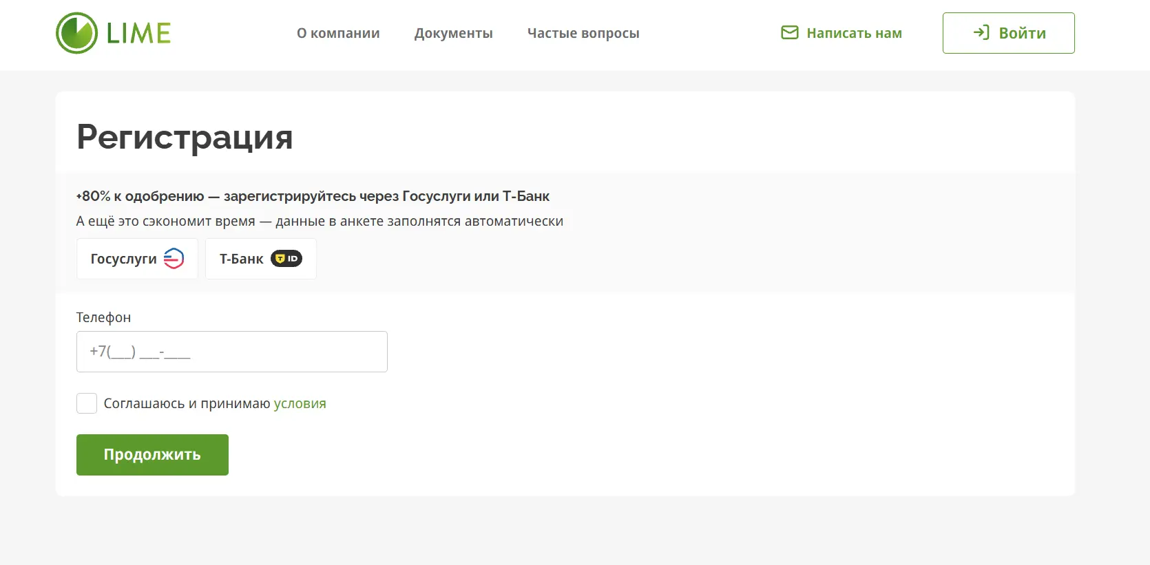The image size is (1150, 565).
Task: Open Частые вопросы in the header
Action: click(583, 33)
